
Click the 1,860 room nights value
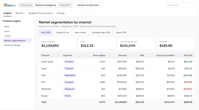tap(102, 82)
